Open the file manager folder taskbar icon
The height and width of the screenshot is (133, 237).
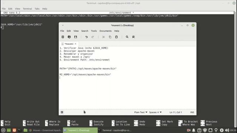coord(26,130)
